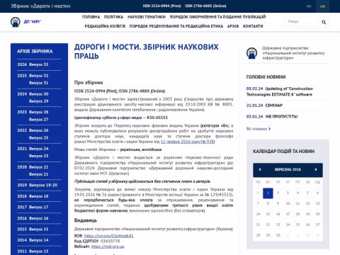This screenshot has width=340, height=255.
Task: Open archive issue Випуск 23
Action: 39,156
